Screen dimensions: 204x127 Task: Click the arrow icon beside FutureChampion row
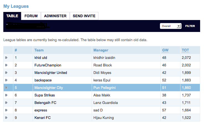pyautogui.click(x=6, y=65)
